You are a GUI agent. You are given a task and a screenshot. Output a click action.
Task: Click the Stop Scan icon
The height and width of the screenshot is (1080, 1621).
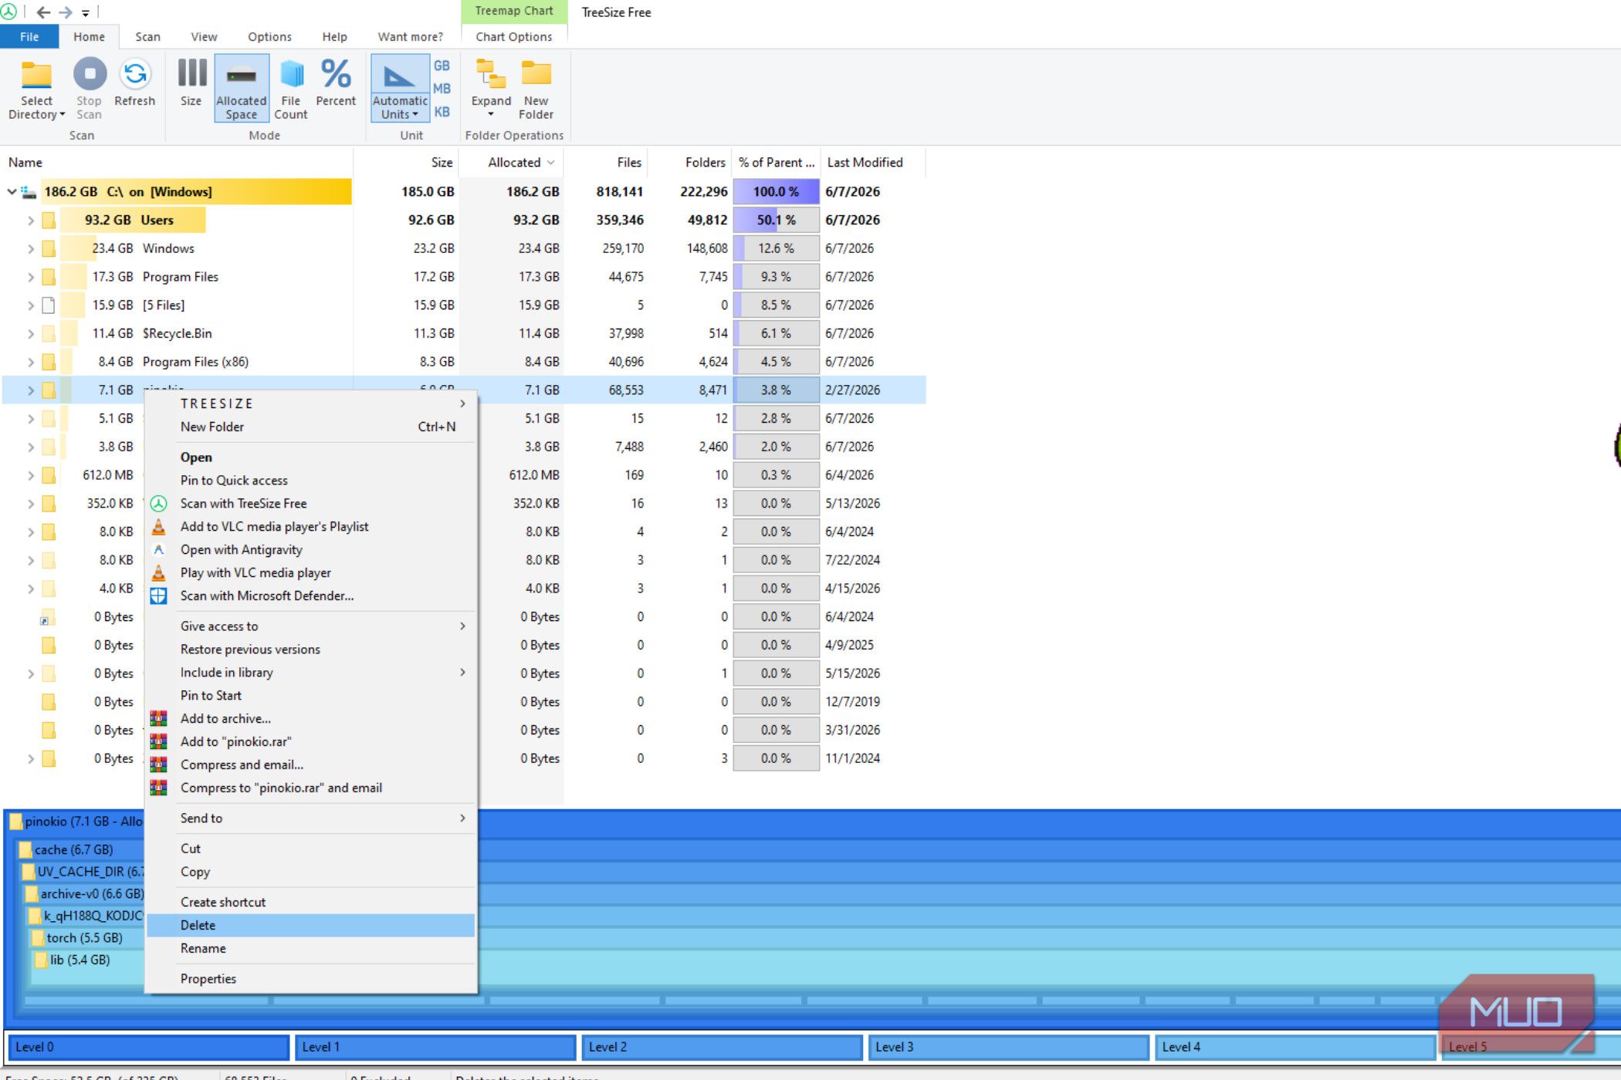90,74
